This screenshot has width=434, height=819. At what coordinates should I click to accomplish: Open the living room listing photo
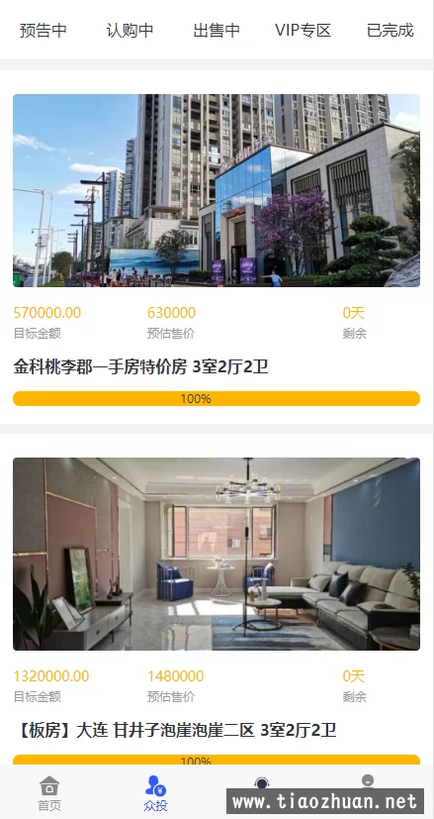[x=217, y=554]
